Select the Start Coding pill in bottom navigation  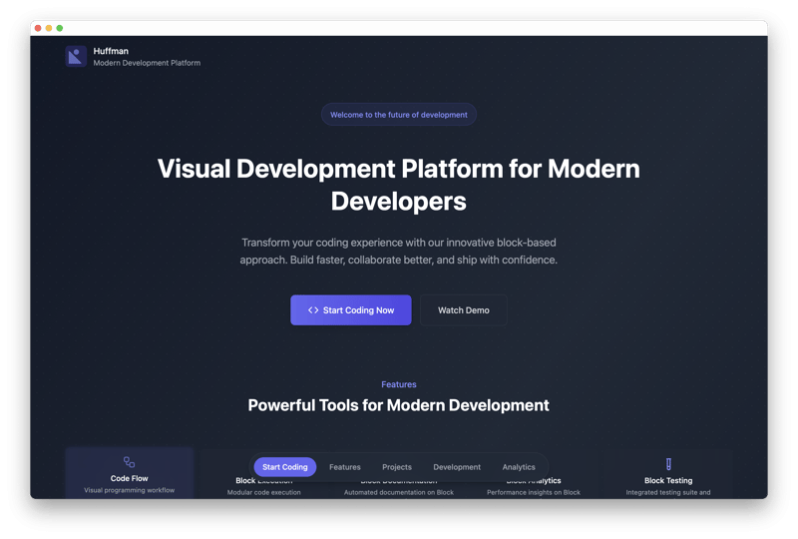pyautogui.click(x=285, y=467)
